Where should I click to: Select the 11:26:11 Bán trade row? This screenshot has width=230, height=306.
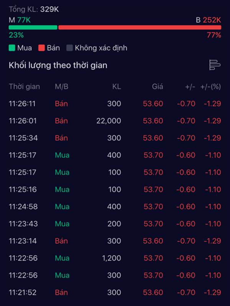click(115, 104)
